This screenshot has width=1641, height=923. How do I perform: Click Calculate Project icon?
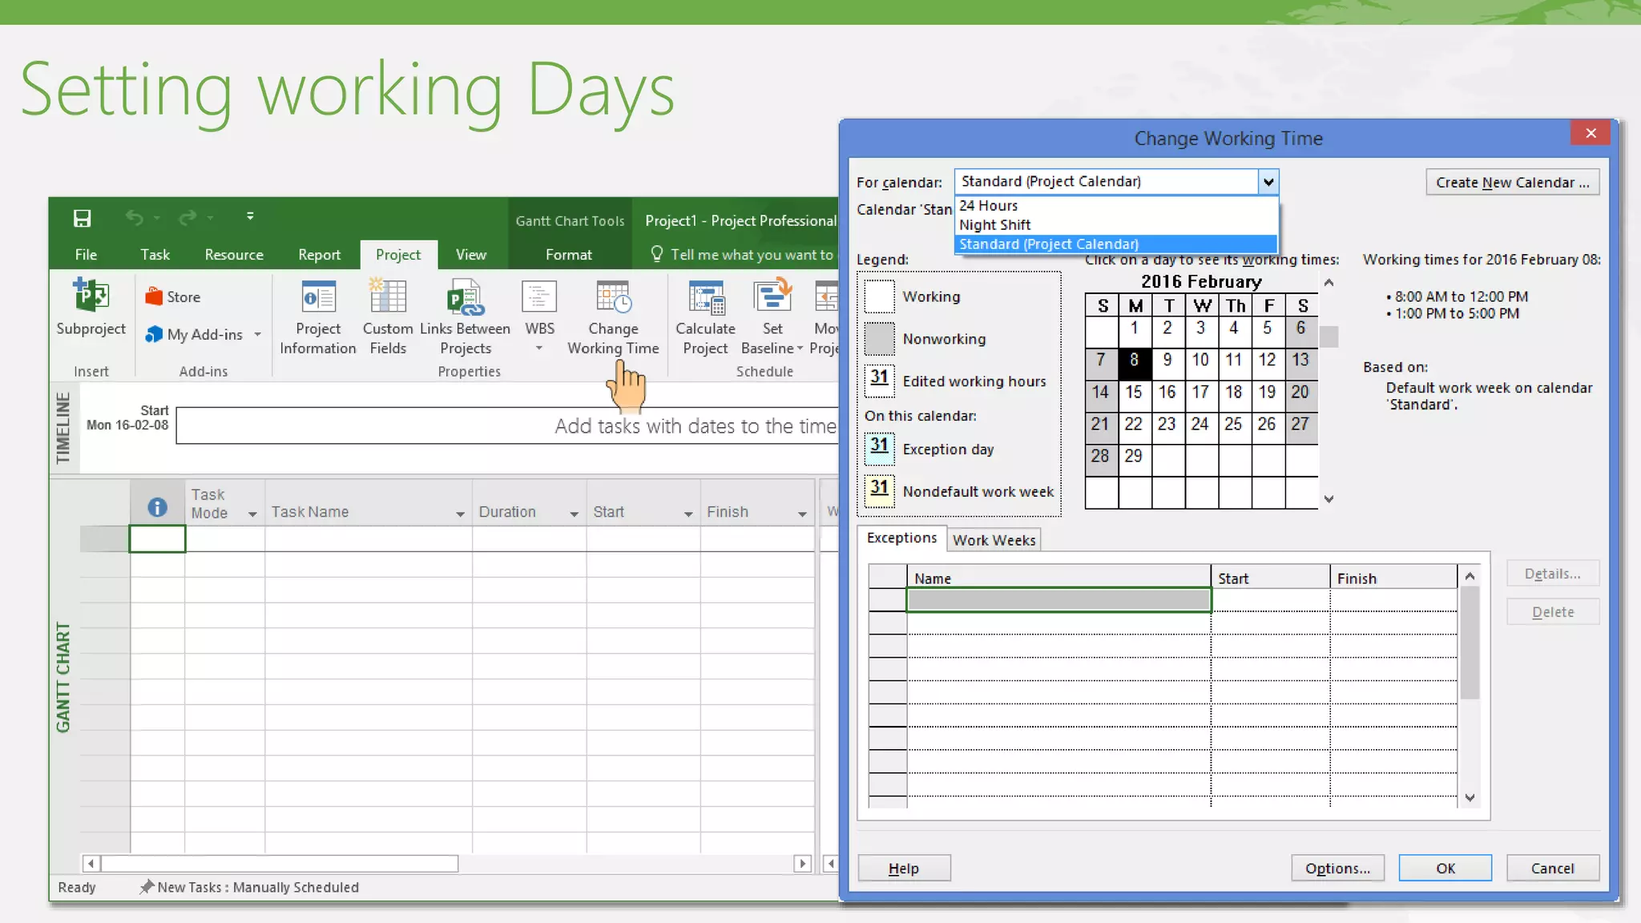pos(705,298)
